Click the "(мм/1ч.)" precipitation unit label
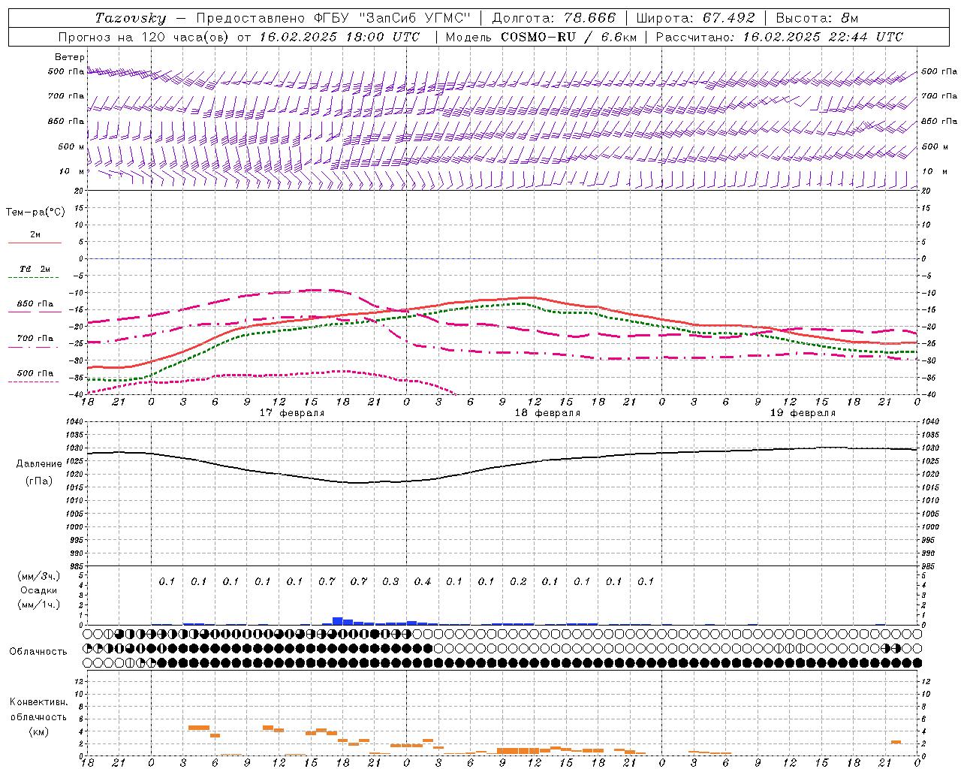This screenshot has height=769, width=961. tap(39, 605)
